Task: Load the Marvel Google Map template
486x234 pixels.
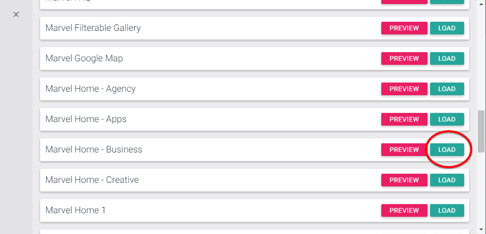Action: pos(447,59)
